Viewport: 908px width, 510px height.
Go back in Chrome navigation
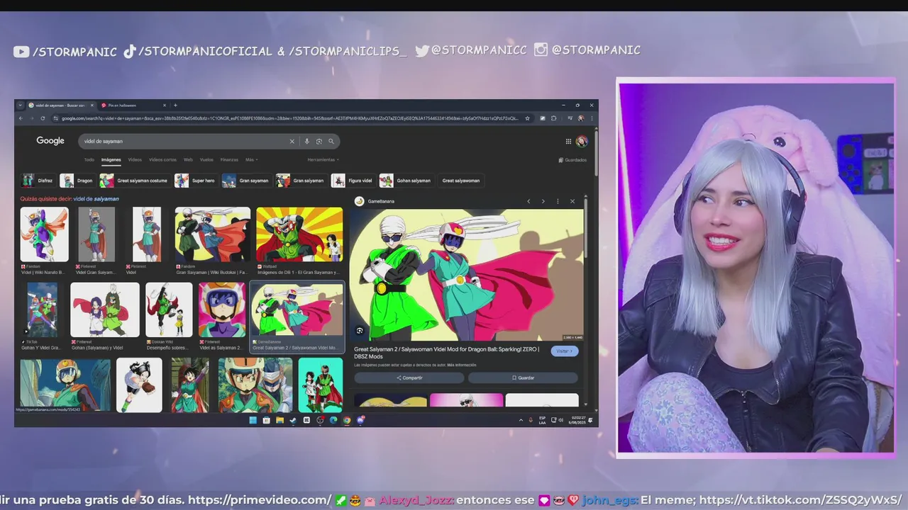click(21, 118)
